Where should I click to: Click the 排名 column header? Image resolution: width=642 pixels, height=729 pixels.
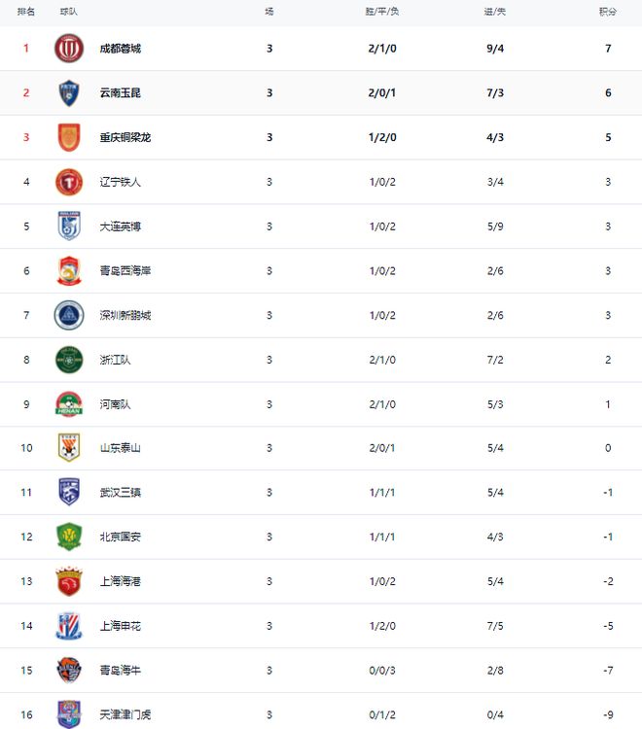click(26, 12)
